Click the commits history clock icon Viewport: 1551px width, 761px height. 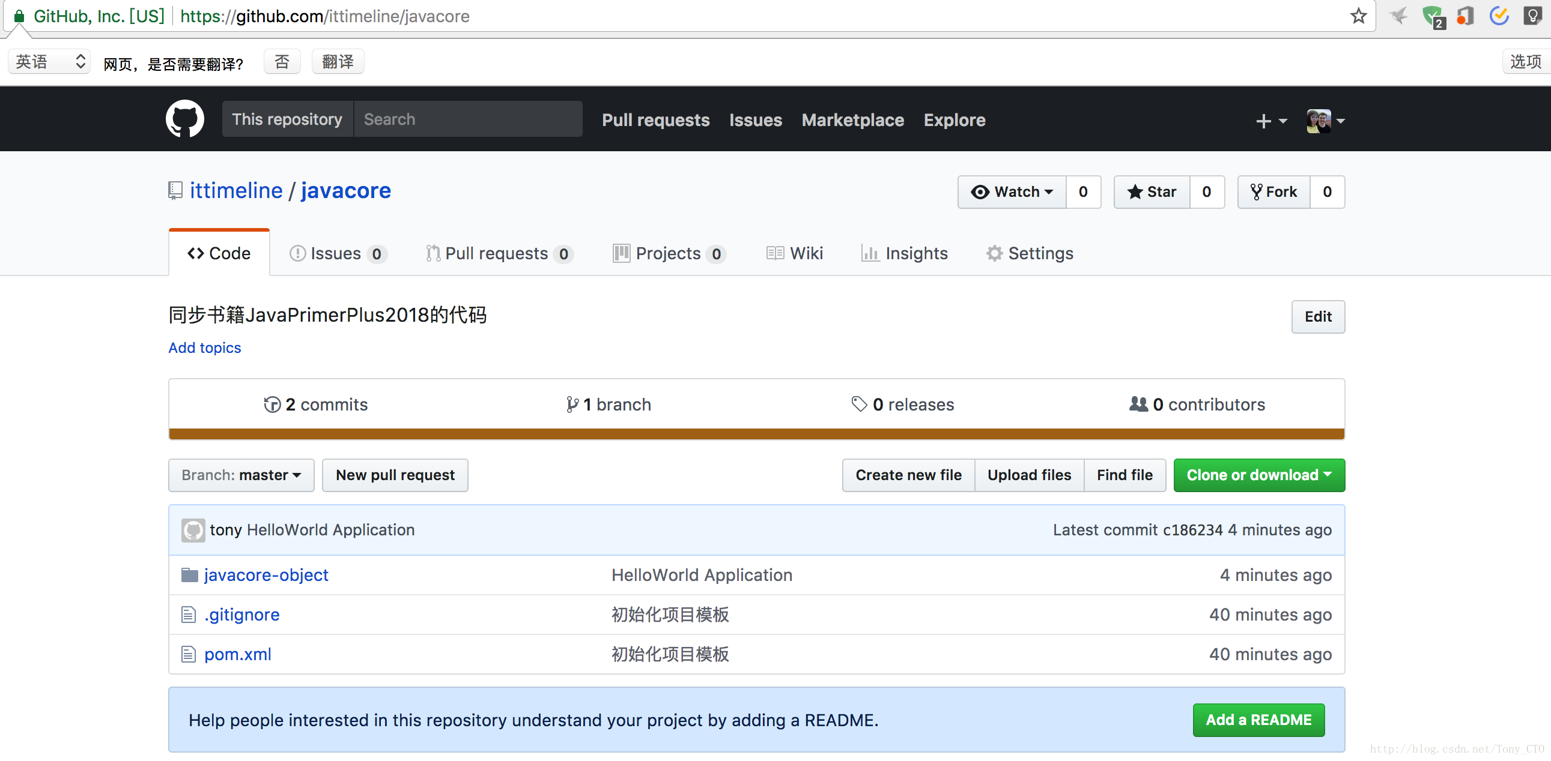pos(272,405)
